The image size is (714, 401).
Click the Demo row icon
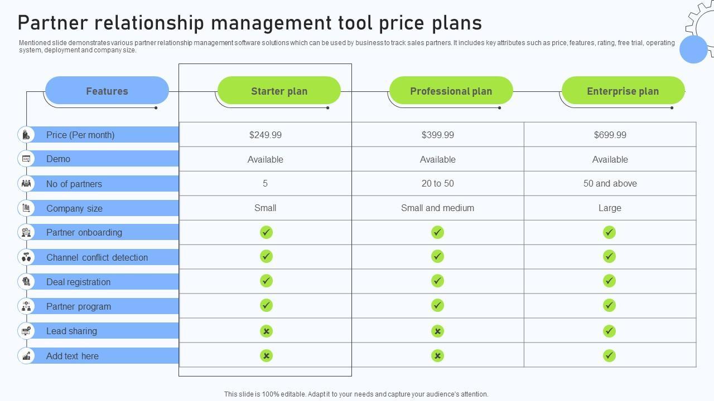pos(26,159)
